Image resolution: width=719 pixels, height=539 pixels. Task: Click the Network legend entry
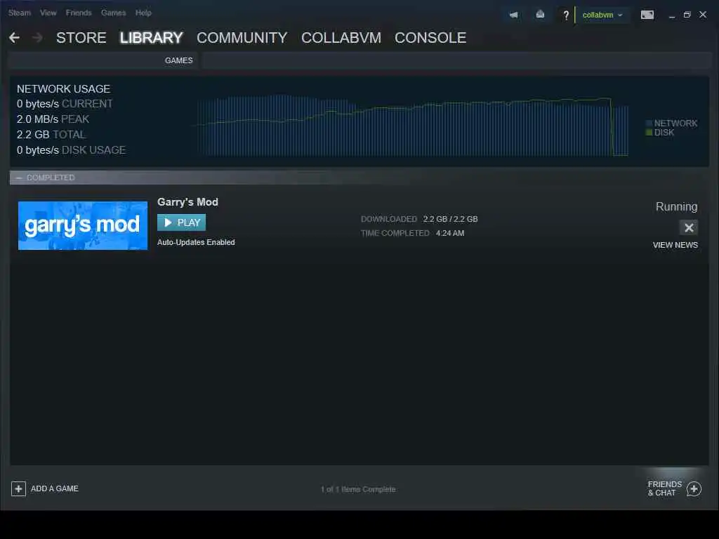point(671,124)
